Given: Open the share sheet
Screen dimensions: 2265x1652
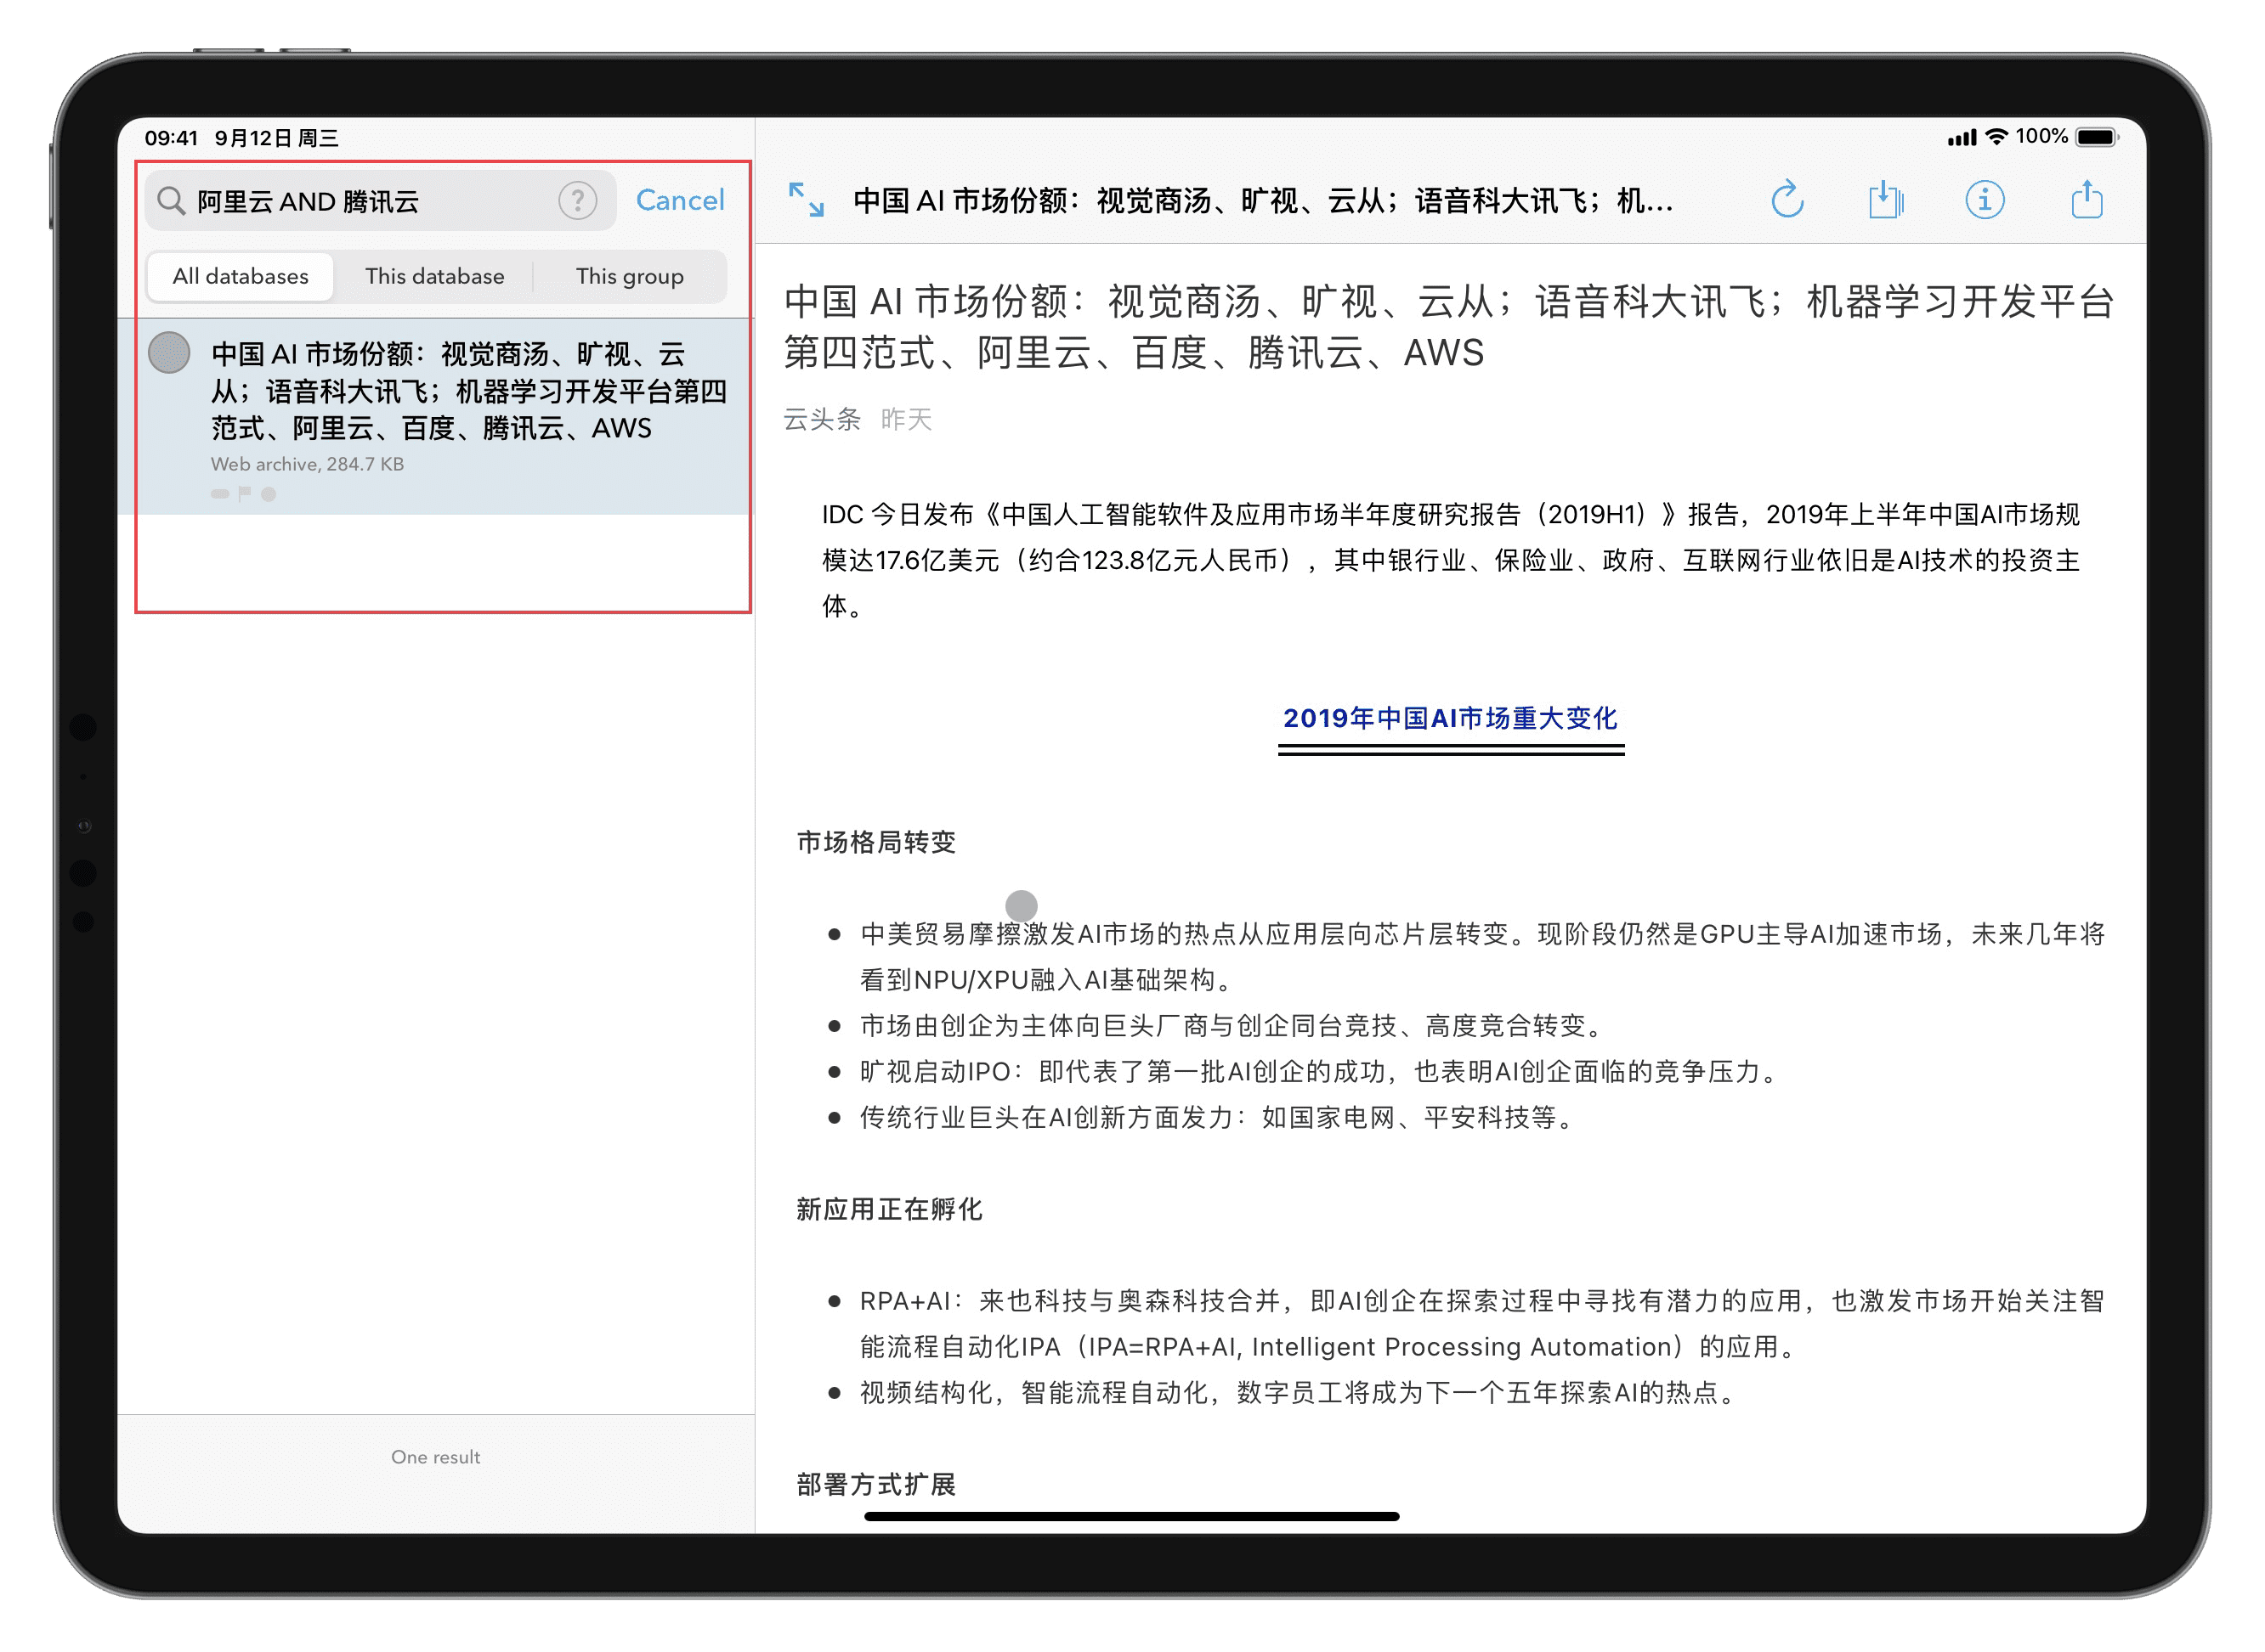Looking at the screenshot, I should click(2086, 199).
